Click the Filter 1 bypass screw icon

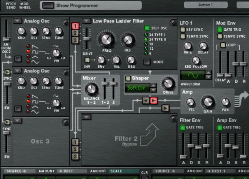[173, 23]
